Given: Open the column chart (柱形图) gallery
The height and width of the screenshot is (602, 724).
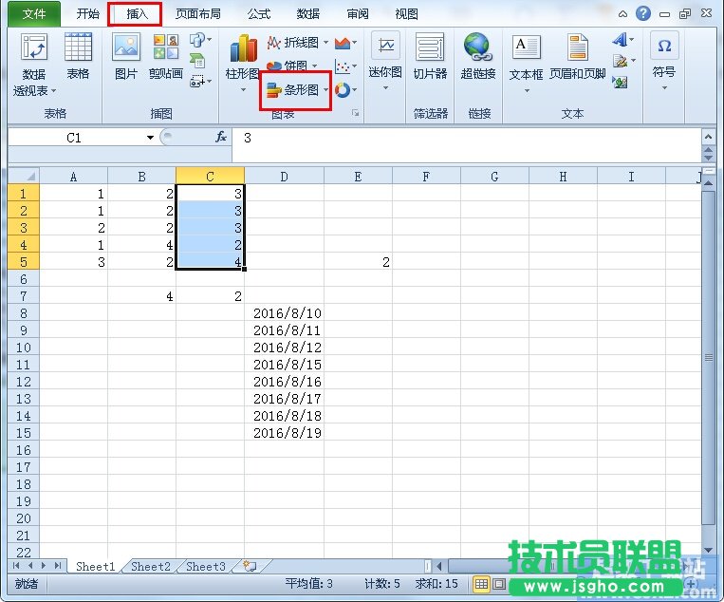Looking at the screenshot, I should 242,63.
